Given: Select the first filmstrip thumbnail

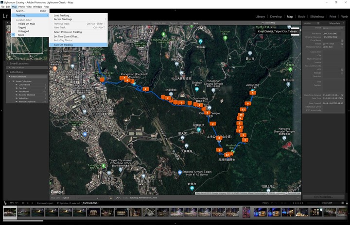Looking at the screenshot, I should coord(10,212).
